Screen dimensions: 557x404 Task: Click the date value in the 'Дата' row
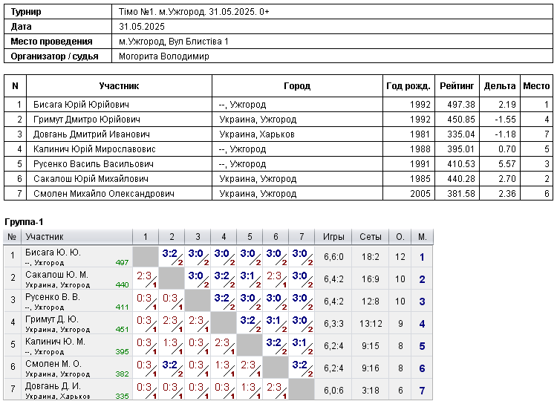pos(142,27)
